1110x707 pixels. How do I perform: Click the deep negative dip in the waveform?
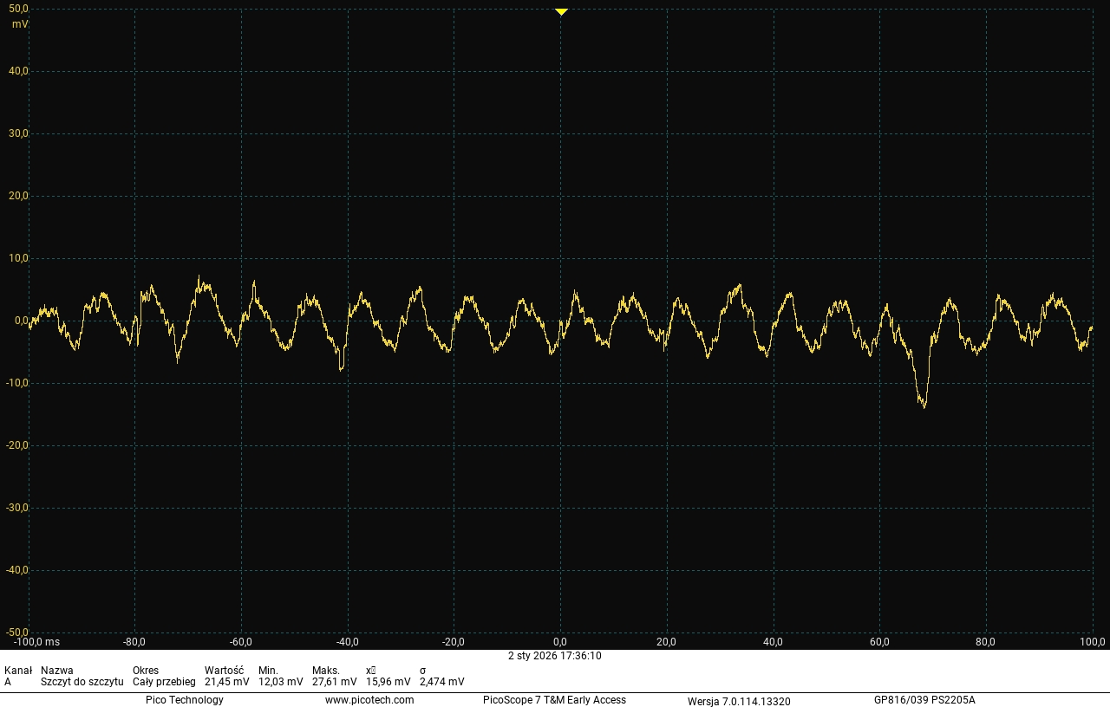pos(923,403)
